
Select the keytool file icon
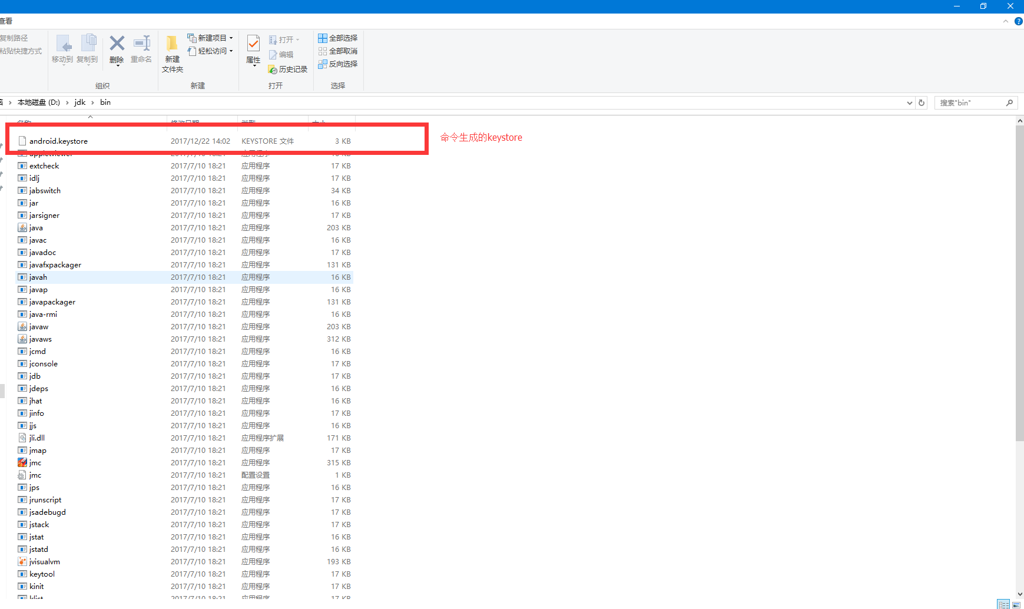[22, 574]
